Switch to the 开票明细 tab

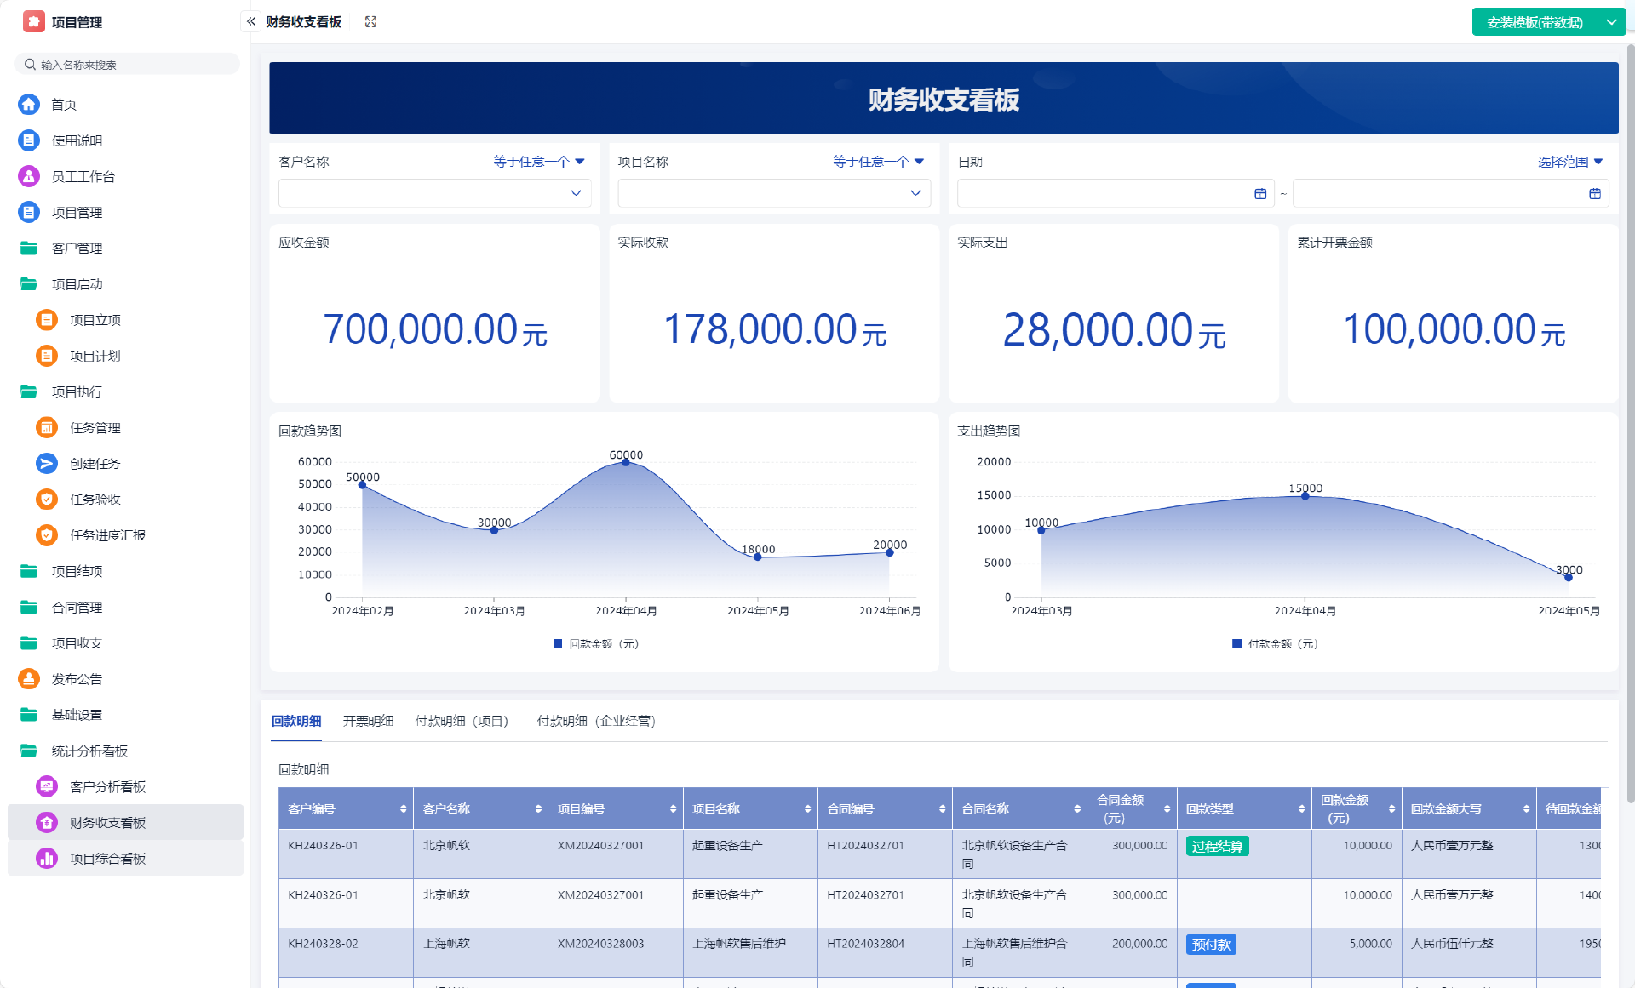(368, 721)
